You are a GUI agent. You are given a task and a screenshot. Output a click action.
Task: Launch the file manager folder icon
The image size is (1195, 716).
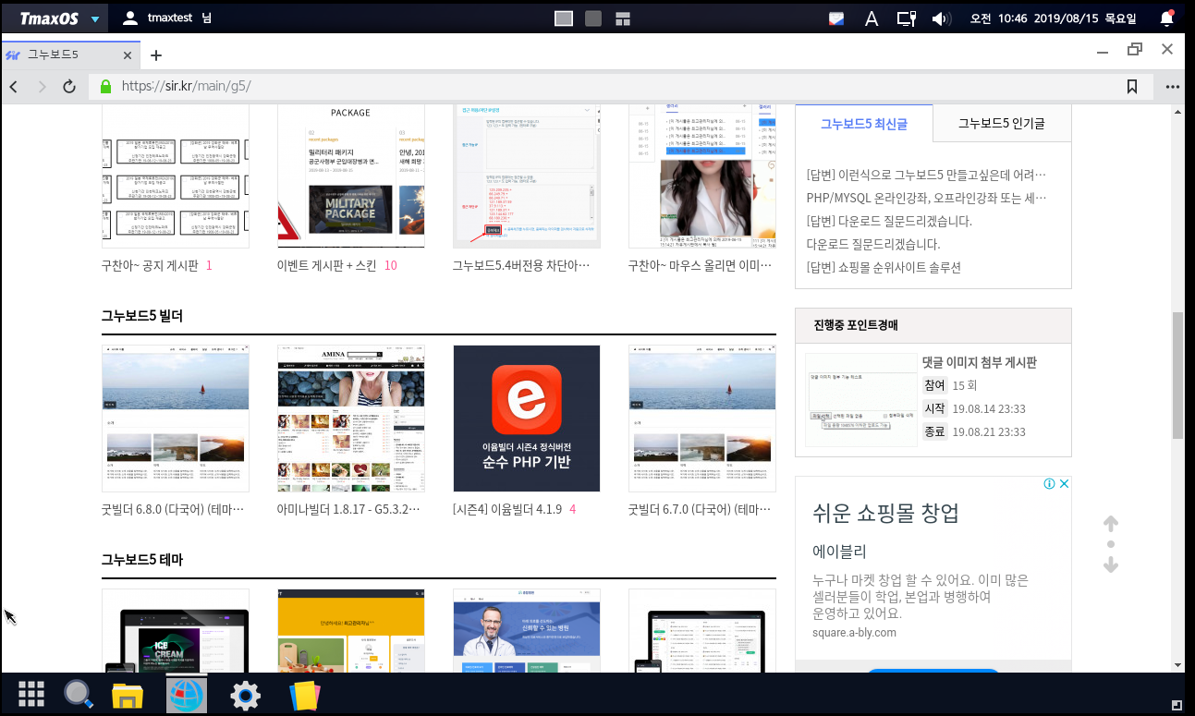point(128,695)
